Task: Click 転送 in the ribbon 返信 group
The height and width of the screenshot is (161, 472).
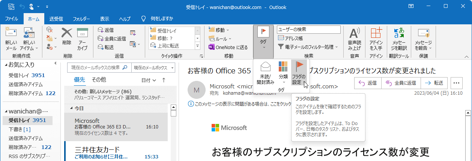Action: point(105,47)
